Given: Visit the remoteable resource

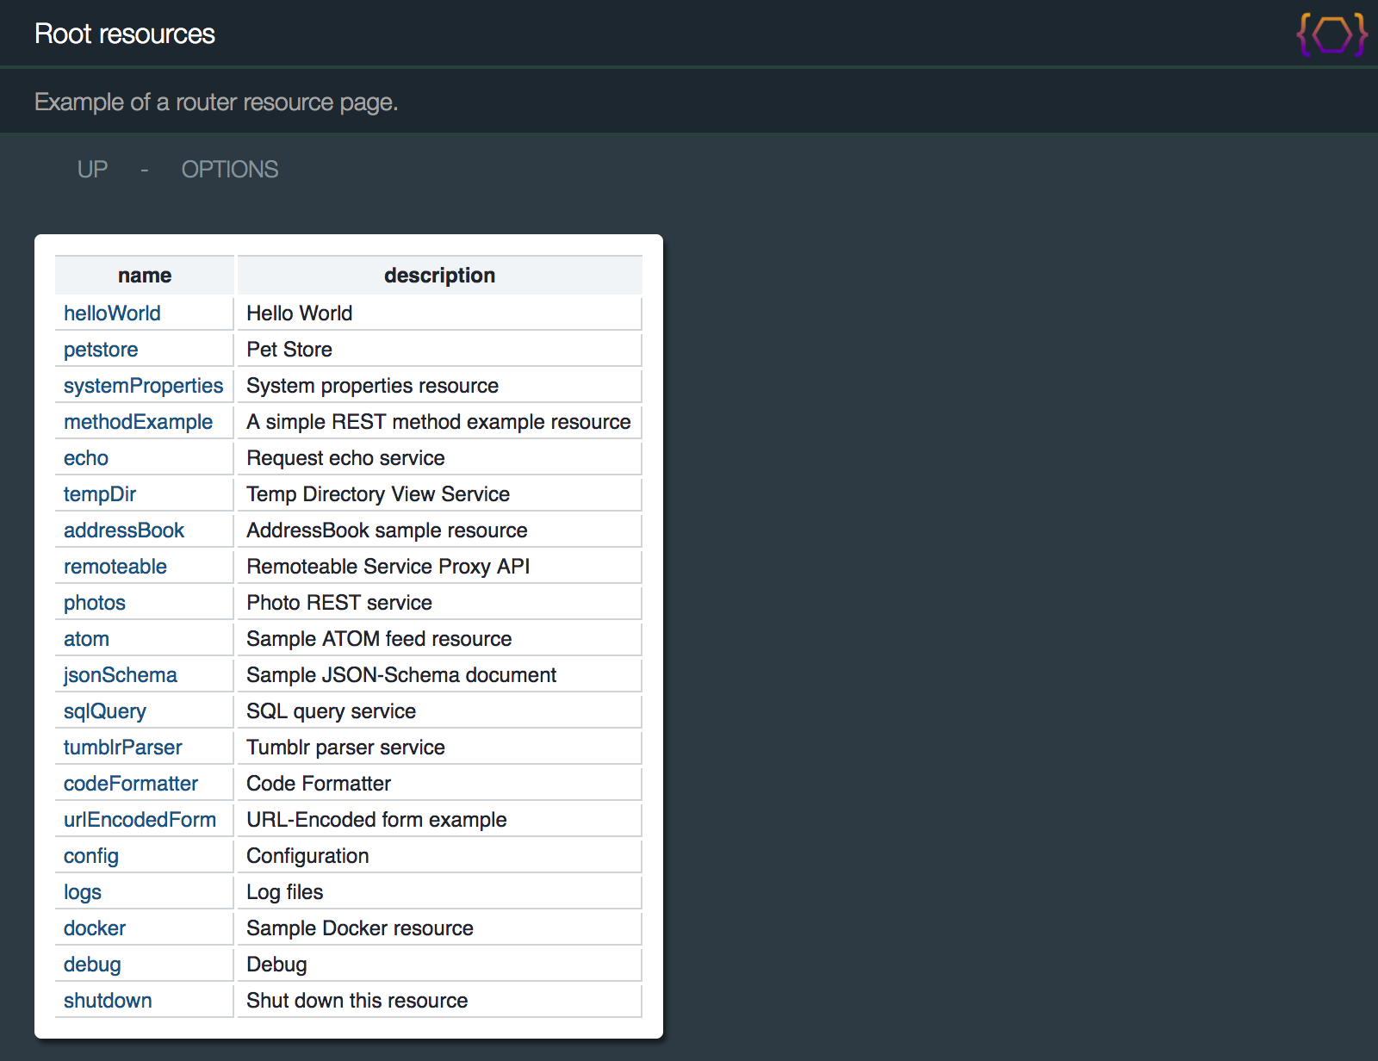Looking at the screenshot, I should [115, 567].
